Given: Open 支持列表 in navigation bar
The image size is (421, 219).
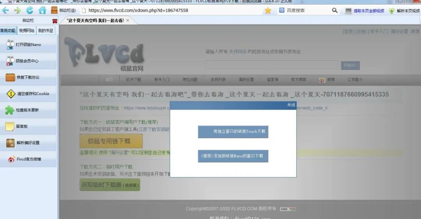Looking at the screenshot, I should coord(218,80).
